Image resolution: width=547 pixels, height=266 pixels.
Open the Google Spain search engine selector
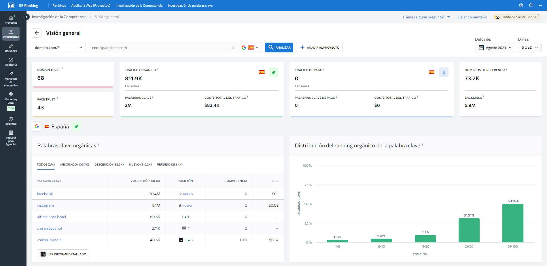(250, 48)
